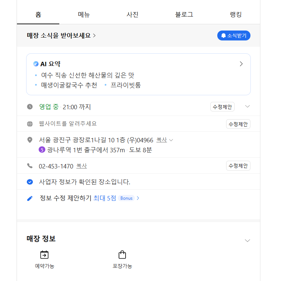Open 매장 소식을 받아보세요 link
This screenshot has height=281, width=288.
[61, 35]
